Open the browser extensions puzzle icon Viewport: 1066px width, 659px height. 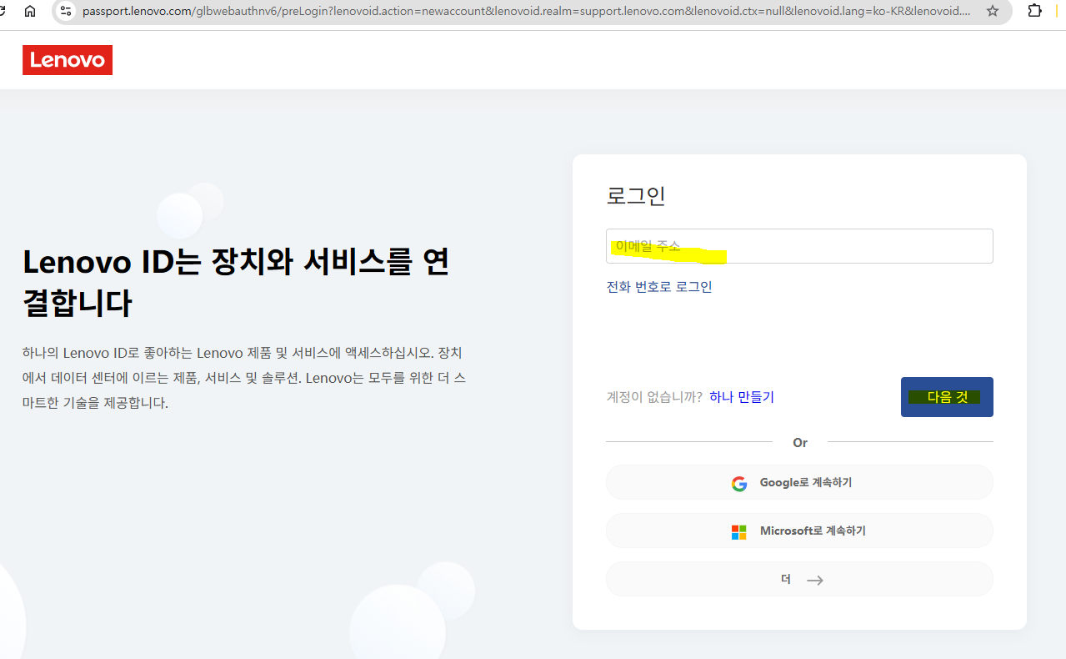point(1034,11)
